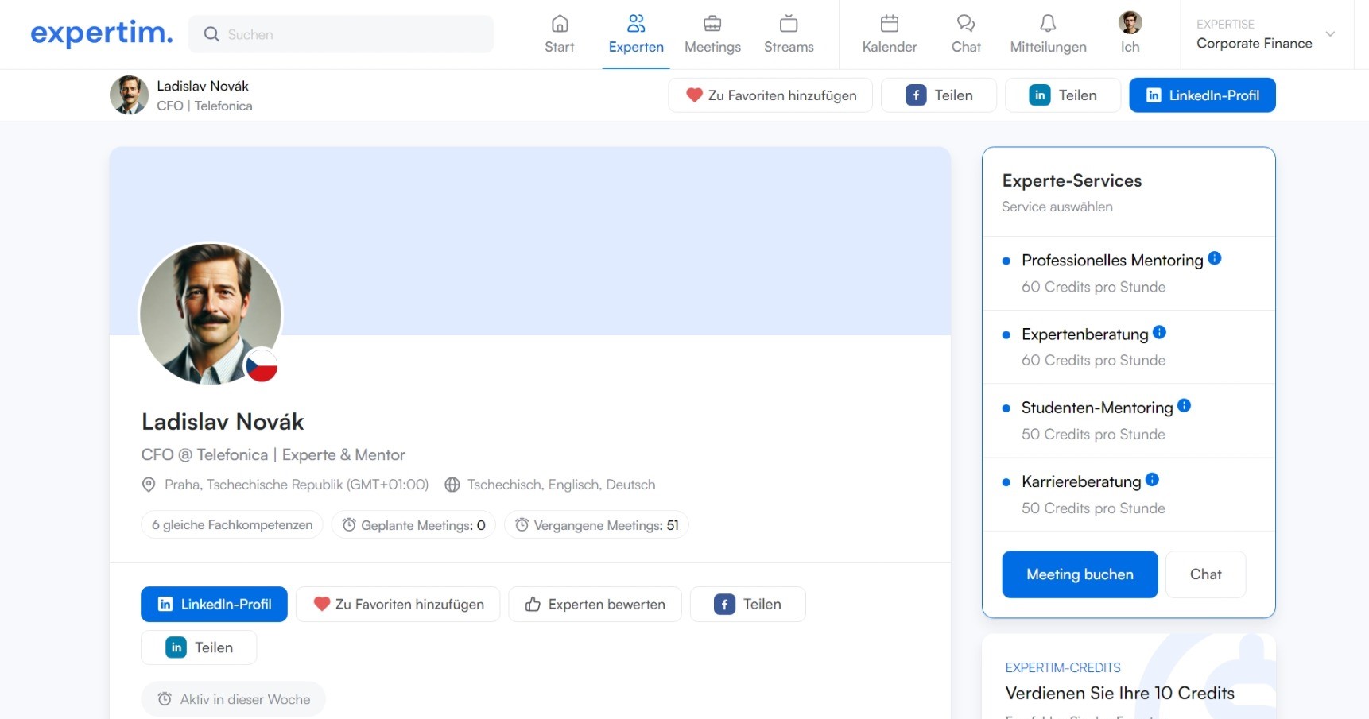Click the info icon beside Studenten-Mentoring
This screenshot has width=1369, height=719.
click(x=1184, y=406)
